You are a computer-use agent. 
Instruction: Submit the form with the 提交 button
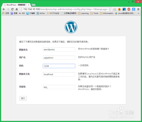(23, 98)
